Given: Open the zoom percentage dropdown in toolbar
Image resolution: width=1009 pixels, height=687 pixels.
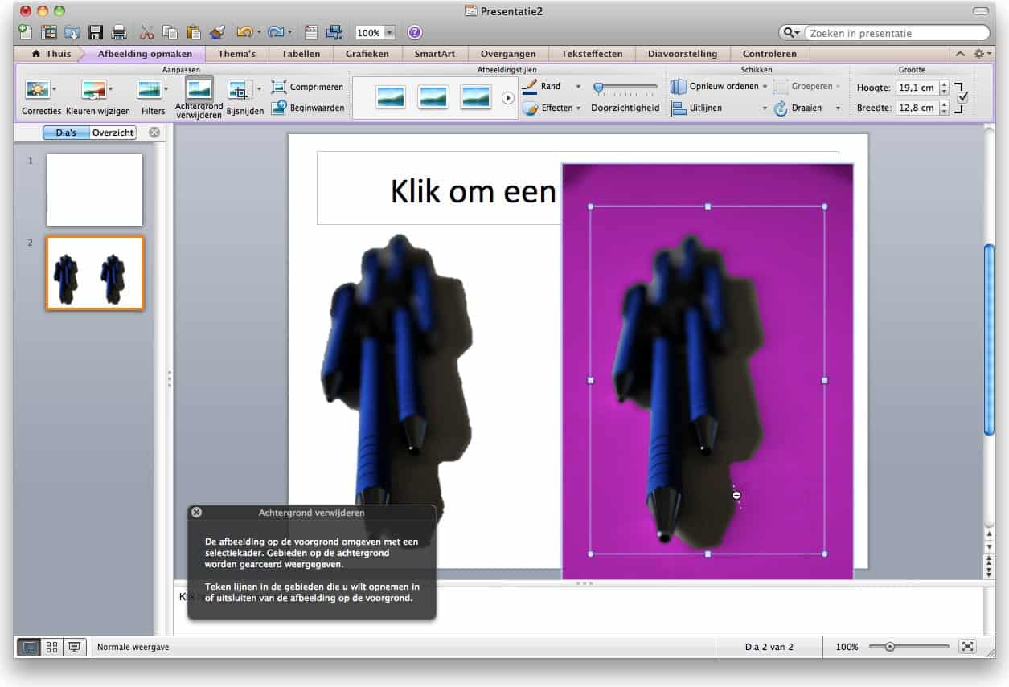Looking at the screenshot, I should tap(390, 33).
